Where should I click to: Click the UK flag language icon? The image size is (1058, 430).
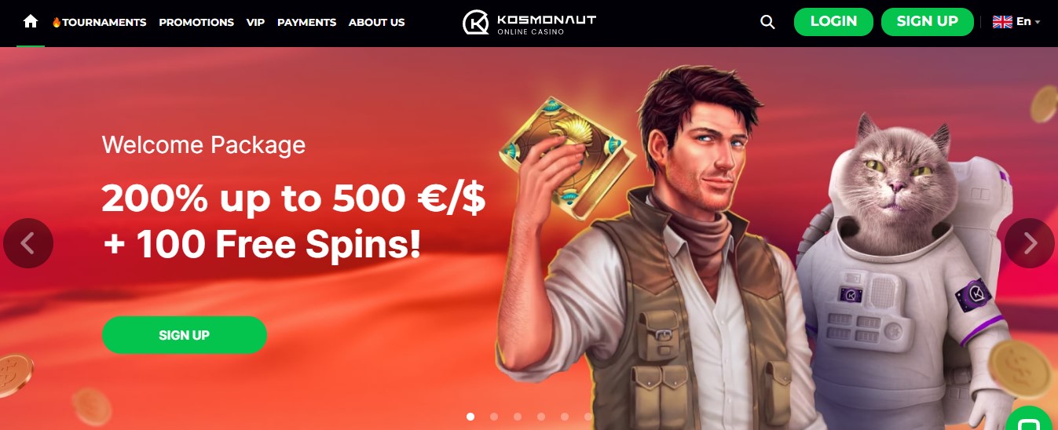[1002, 22]
